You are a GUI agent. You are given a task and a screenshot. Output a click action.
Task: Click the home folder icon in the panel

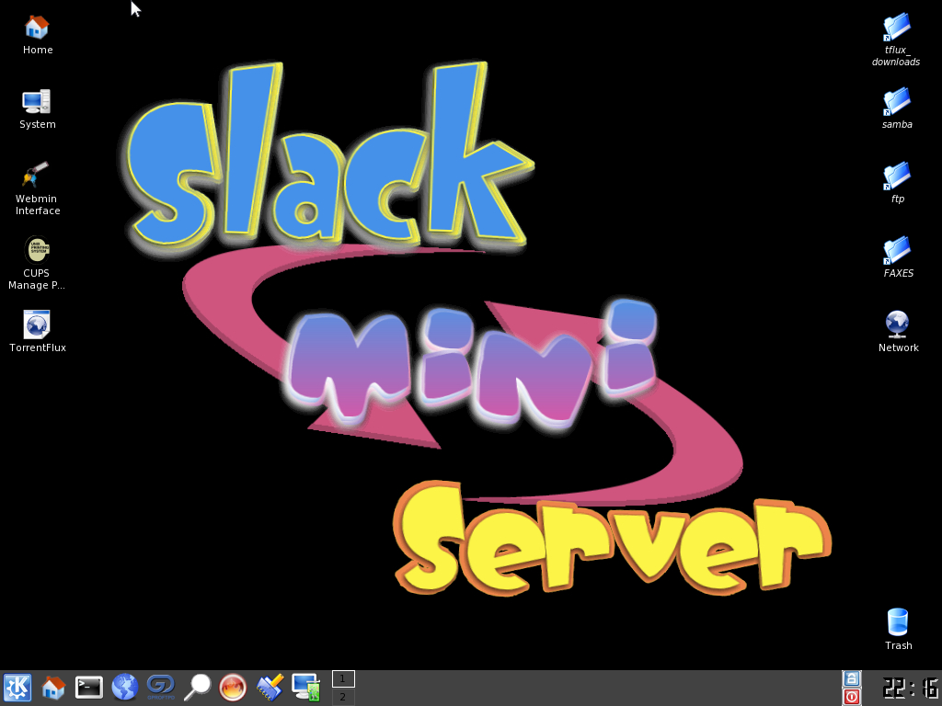(53, 687)
